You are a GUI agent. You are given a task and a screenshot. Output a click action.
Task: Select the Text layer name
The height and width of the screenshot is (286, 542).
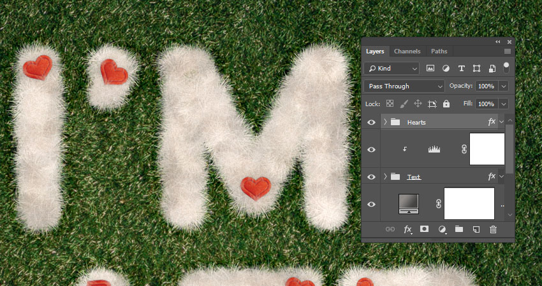pos(414,177)
